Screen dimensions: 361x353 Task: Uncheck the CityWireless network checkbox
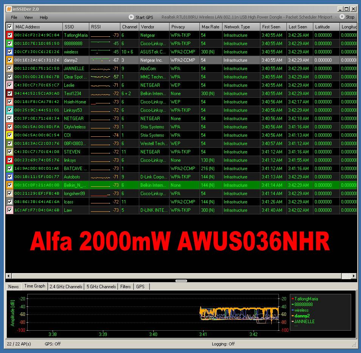[9, 127]
